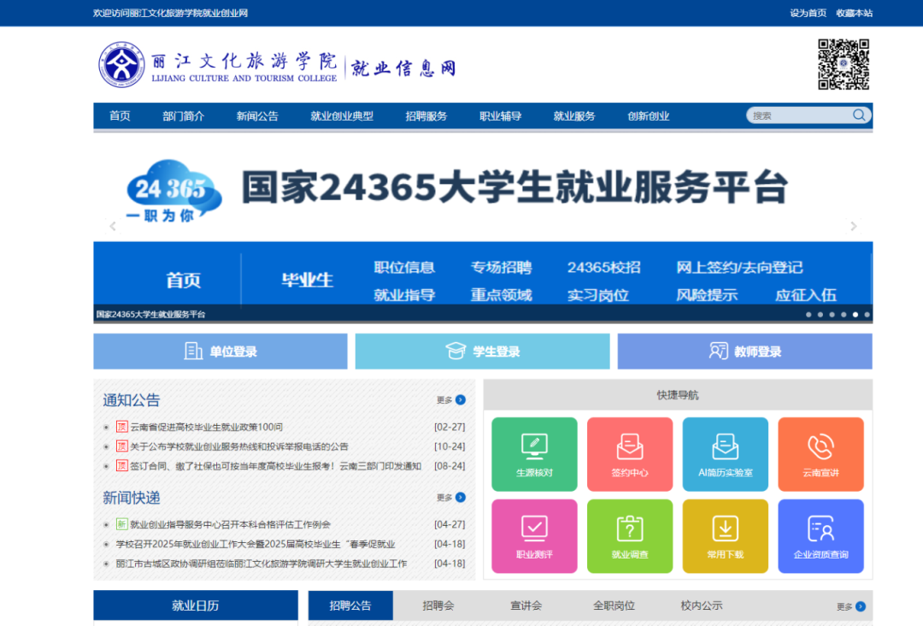Click 更多 arrow beside 新闻快递
This screenshot has width=923, height=626.
pos(461,498)
